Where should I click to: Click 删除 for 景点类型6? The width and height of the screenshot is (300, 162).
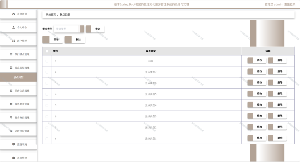277,82
